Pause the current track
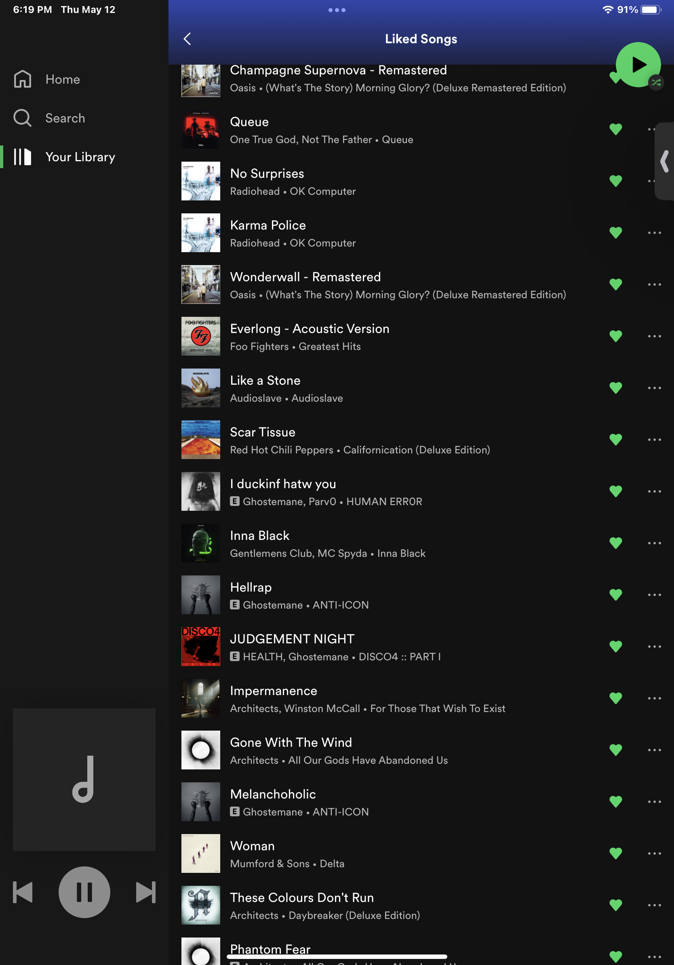The width and height of the screenshot is (674, 965). [x=84, y=892]
